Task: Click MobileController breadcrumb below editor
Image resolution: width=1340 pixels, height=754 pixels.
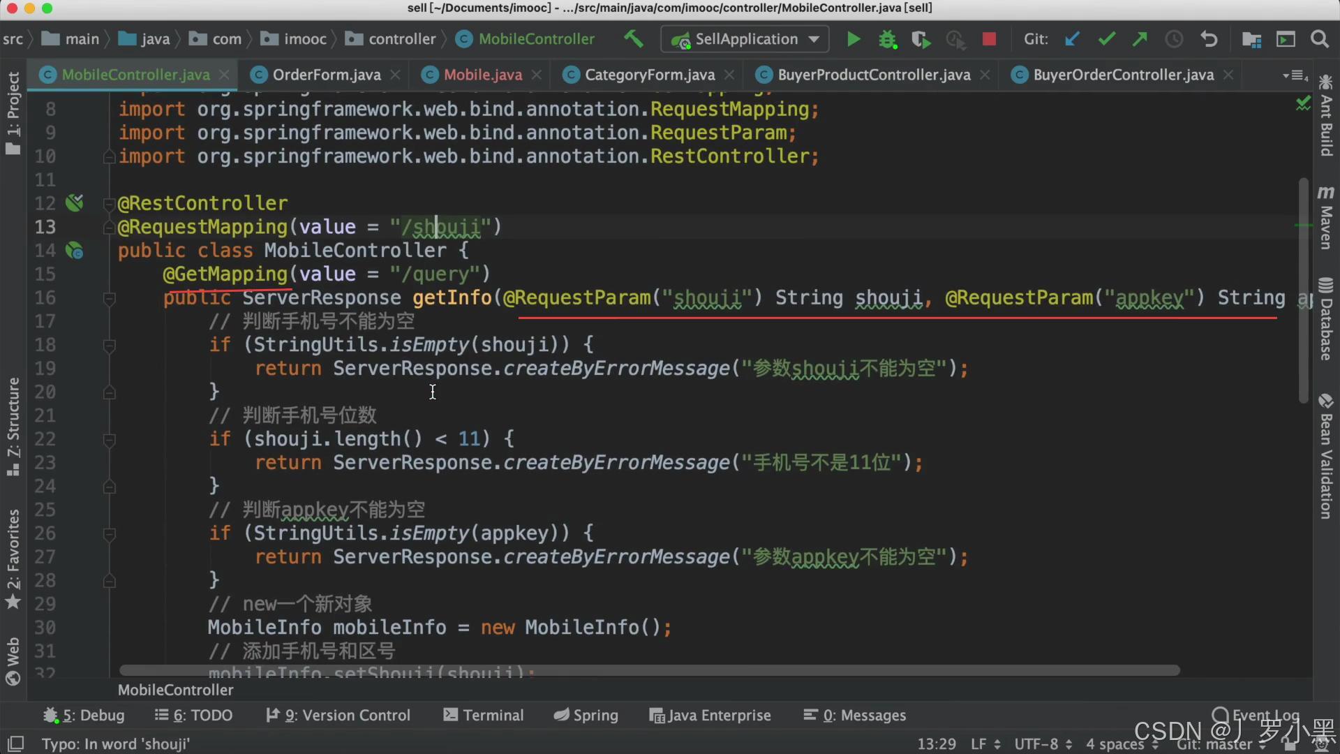Action: coord(176,690)
